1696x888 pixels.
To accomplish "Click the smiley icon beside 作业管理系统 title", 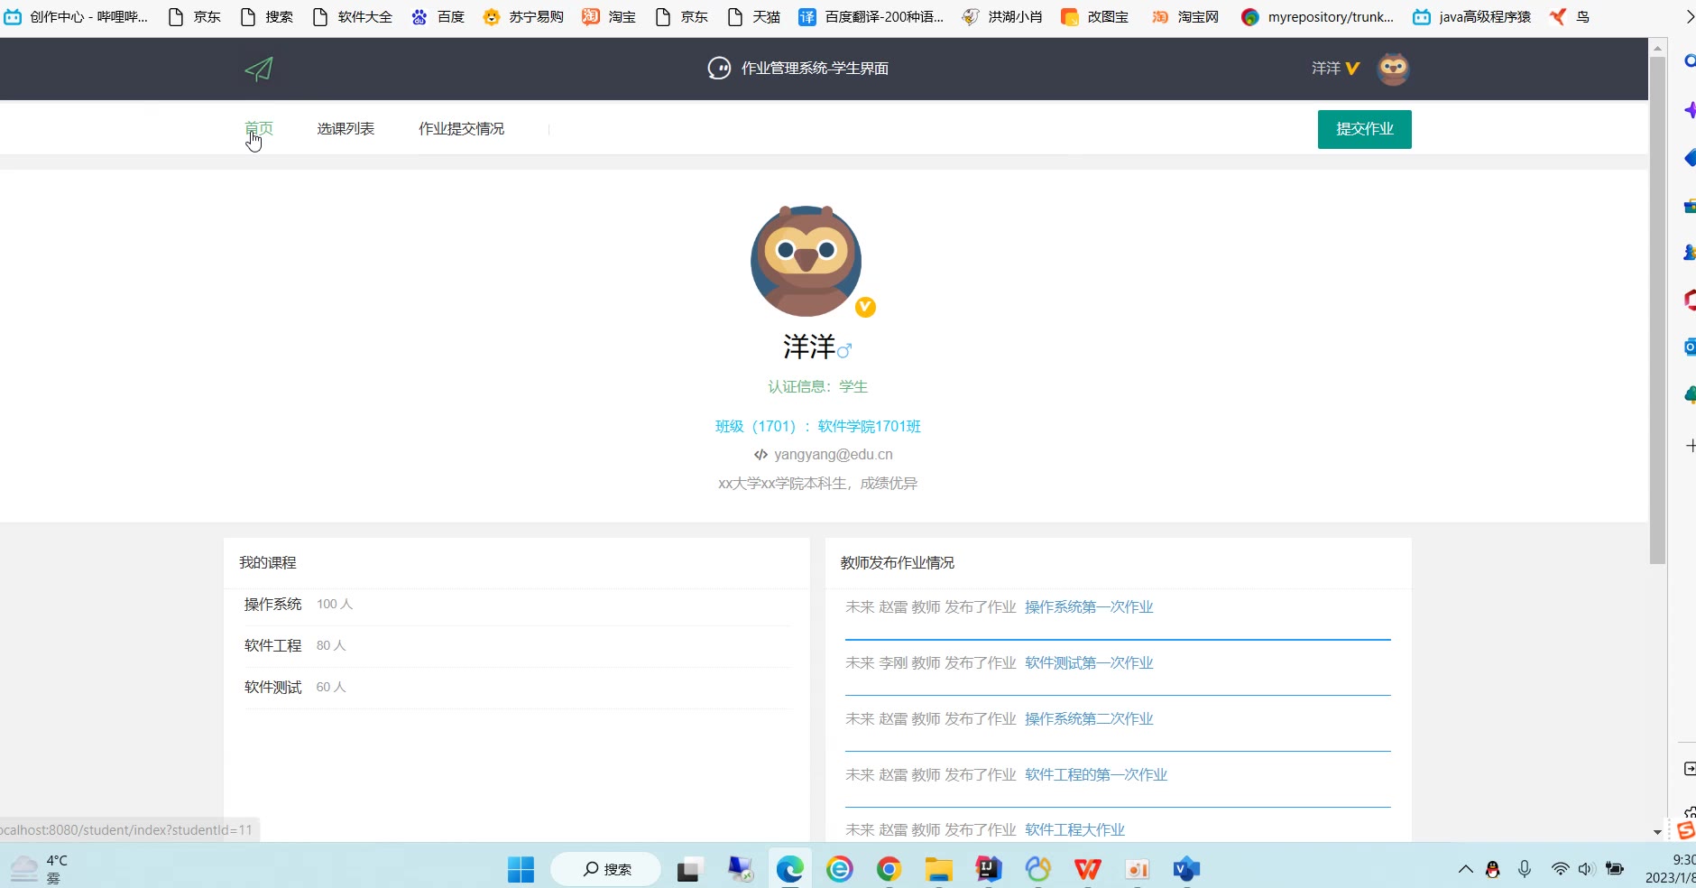I will (x=719, y=69).
